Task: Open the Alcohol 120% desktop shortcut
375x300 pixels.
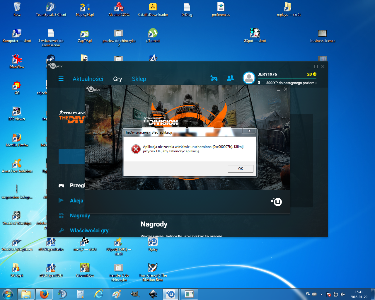Action: coord(119,9)
